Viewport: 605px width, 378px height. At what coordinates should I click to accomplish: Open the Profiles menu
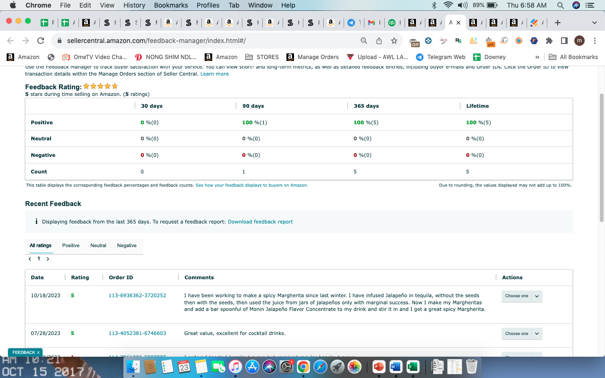[208, 5]
